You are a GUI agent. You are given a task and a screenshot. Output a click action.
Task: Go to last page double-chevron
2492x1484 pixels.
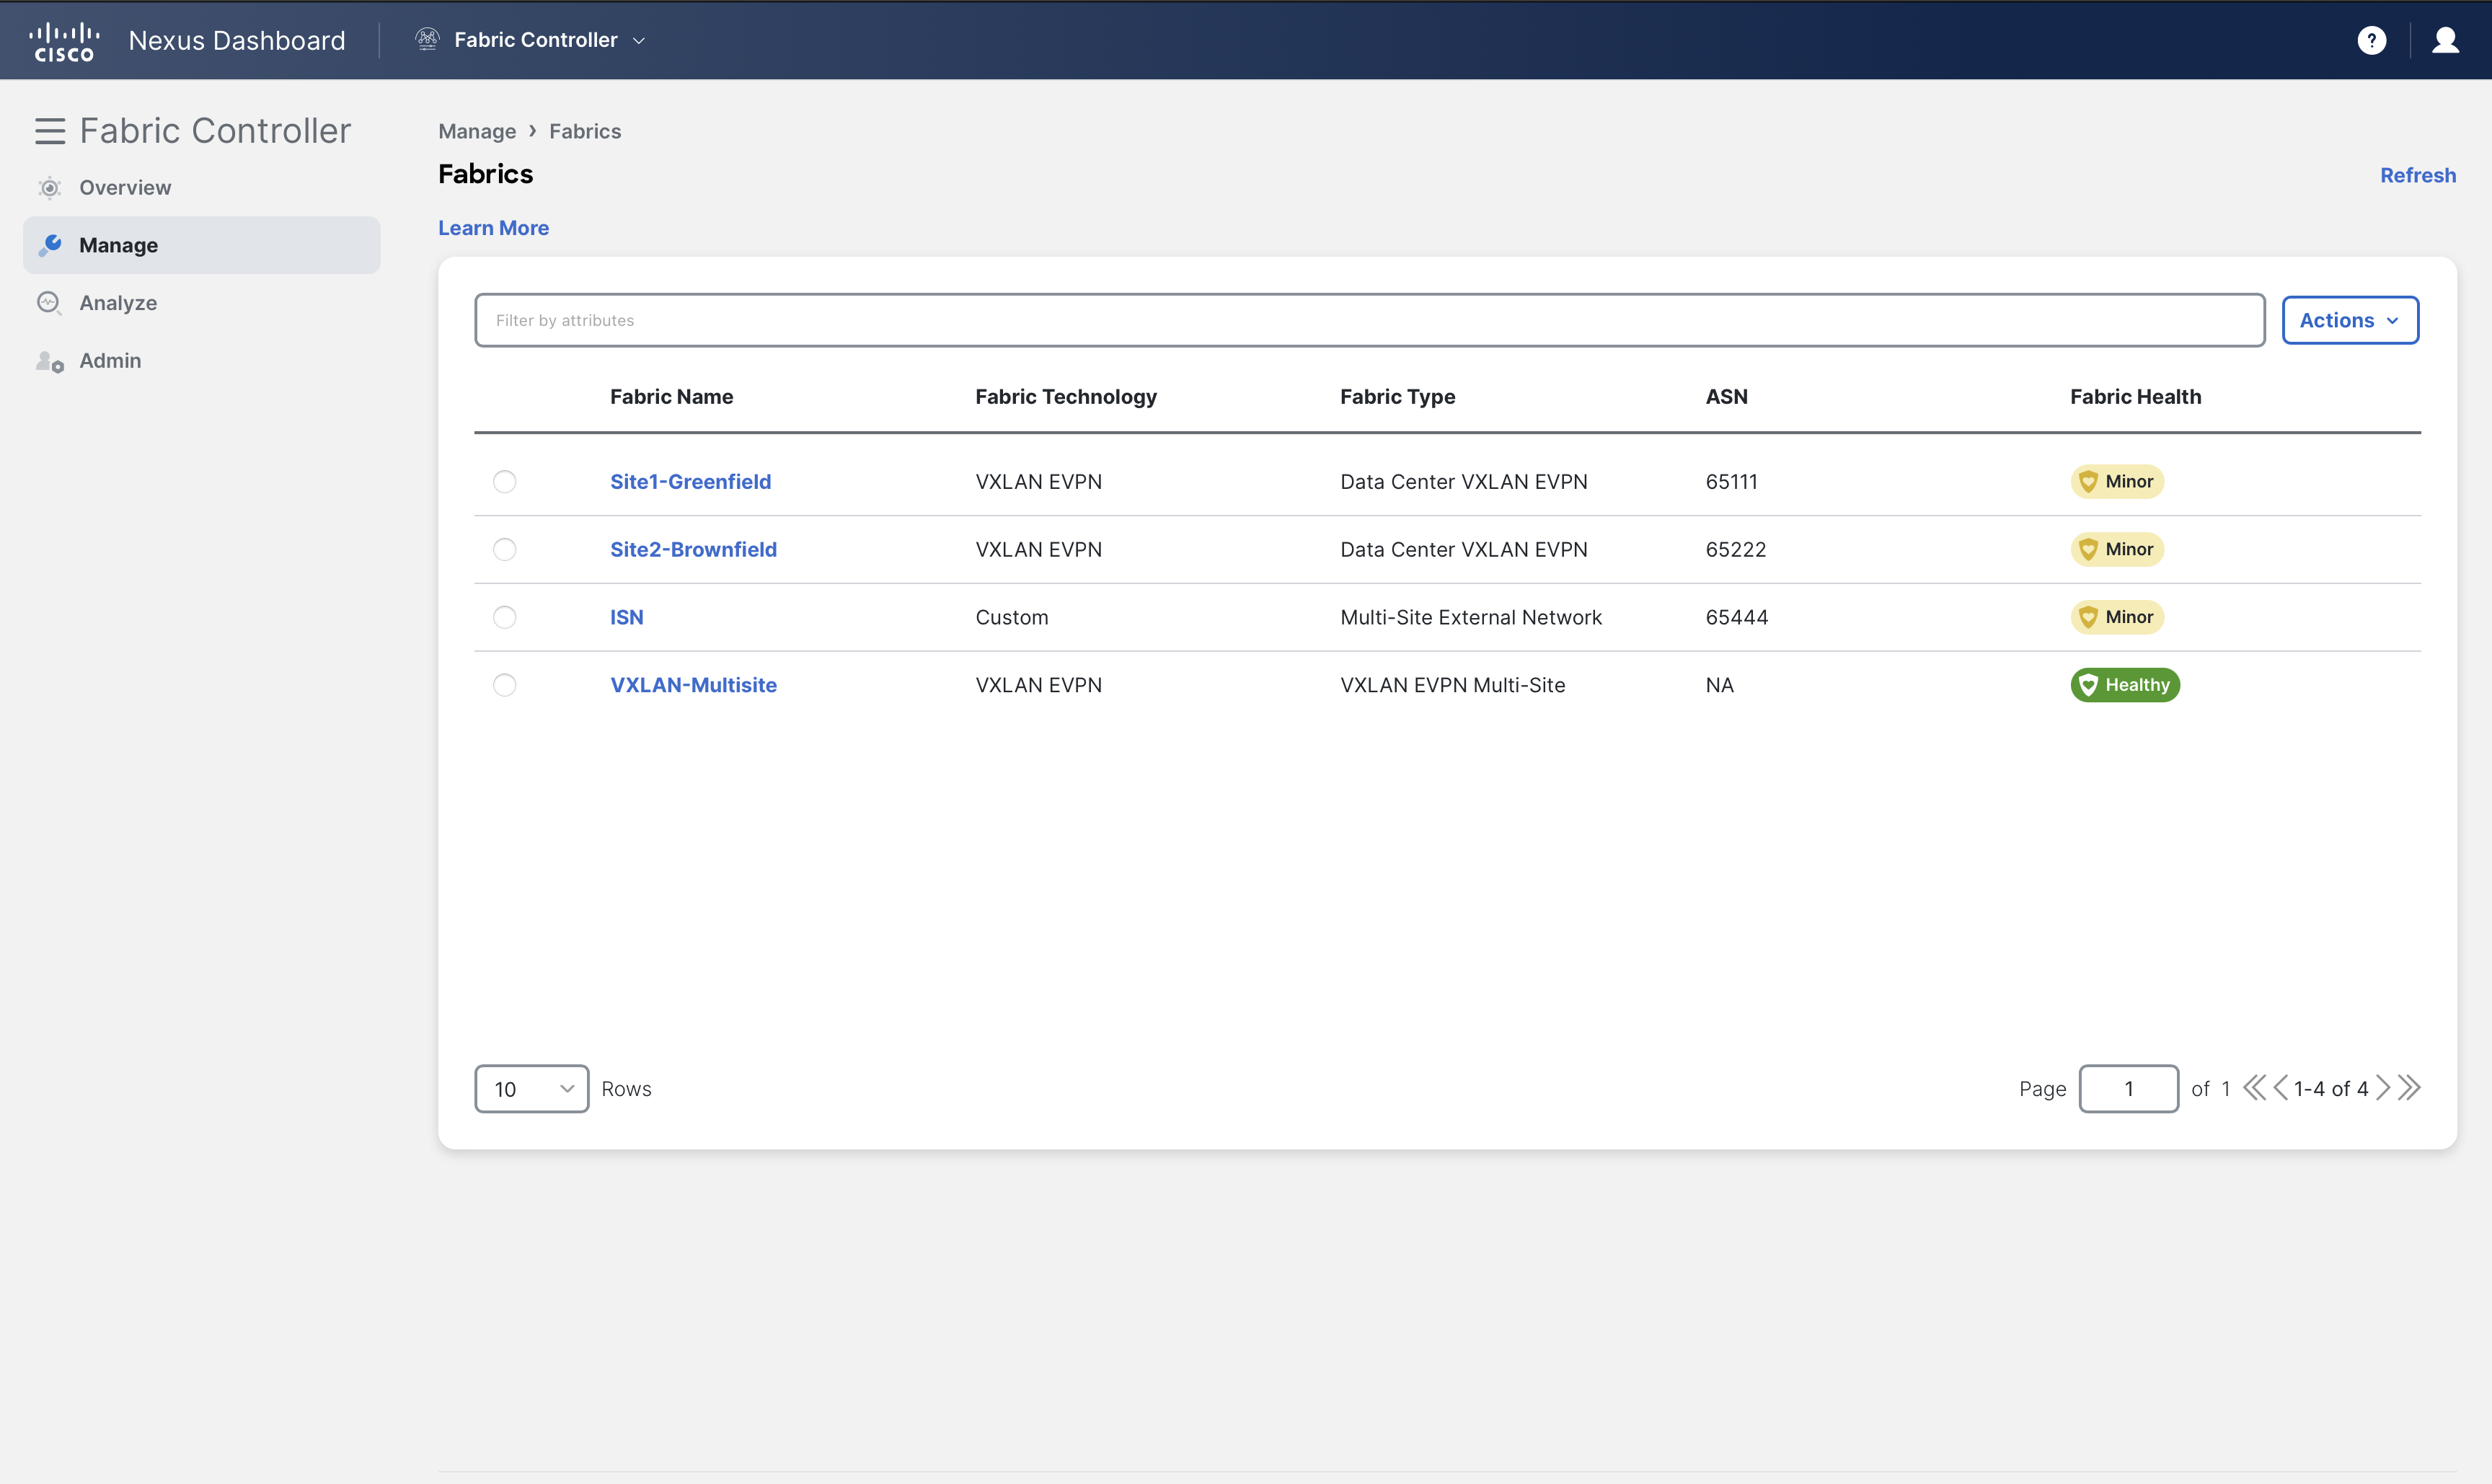click(2409, 1088)
